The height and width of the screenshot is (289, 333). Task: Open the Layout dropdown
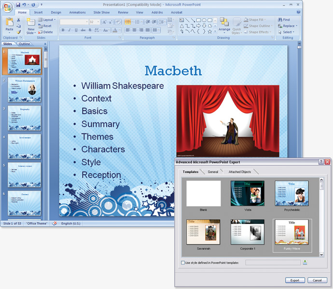47,20
